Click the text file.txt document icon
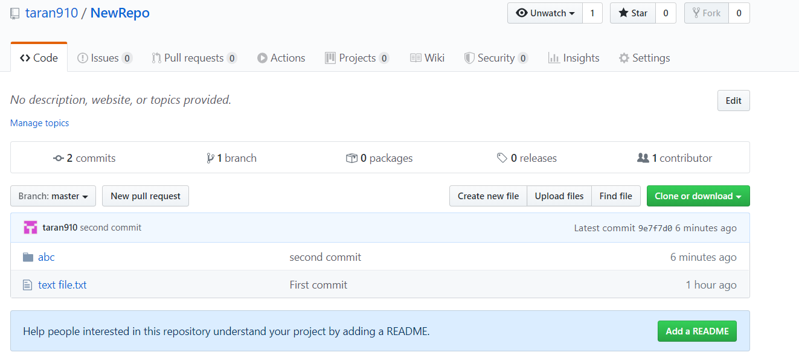The image size is (799, 361). 27,285
